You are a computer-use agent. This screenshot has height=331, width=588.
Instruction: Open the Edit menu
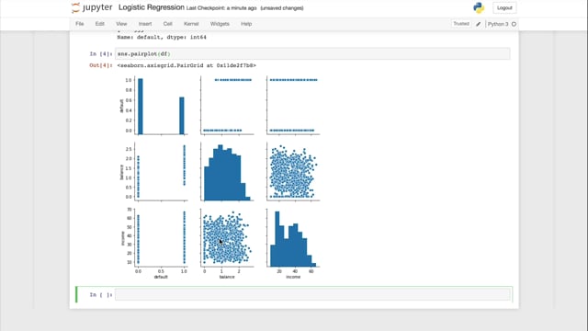tap(99, 24)
